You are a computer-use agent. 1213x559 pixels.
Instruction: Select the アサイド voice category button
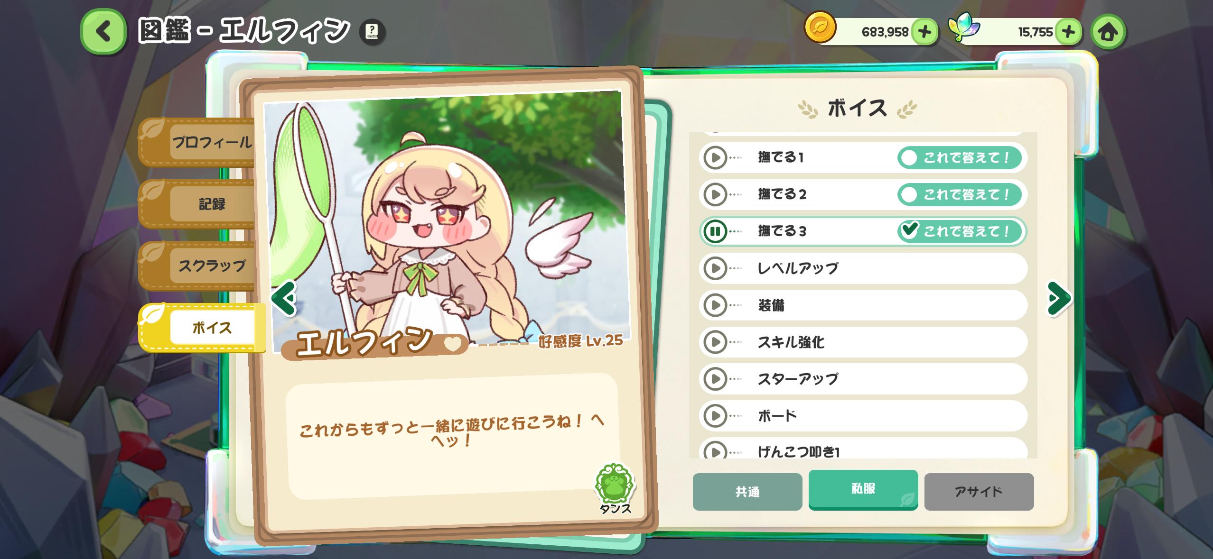tap(979, 492)
